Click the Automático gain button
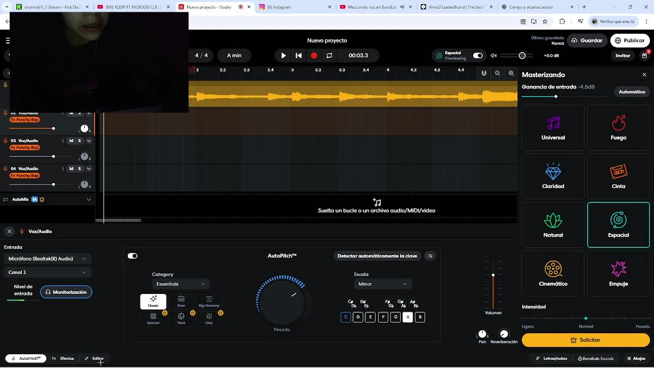Viewport: 654px width, 368px height. [632, 92]
